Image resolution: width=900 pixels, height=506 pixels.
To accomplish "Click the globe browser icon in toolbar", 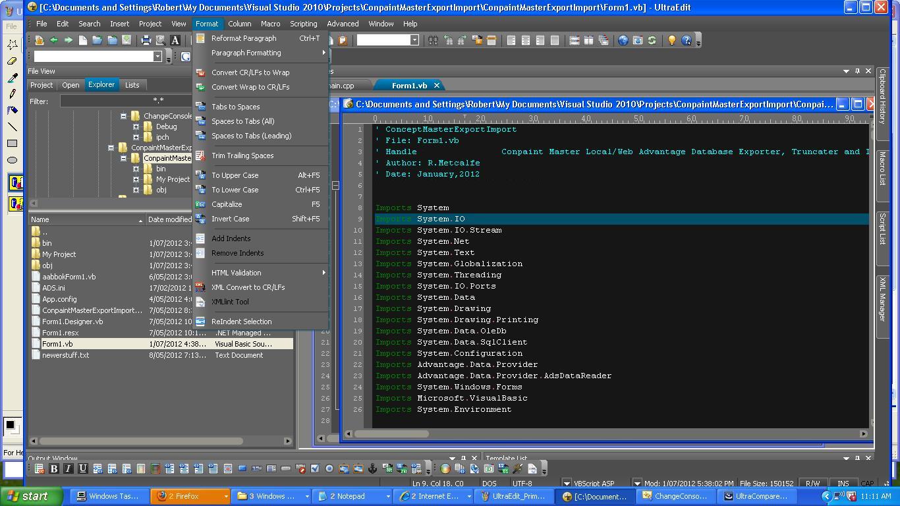I will 623,40.
